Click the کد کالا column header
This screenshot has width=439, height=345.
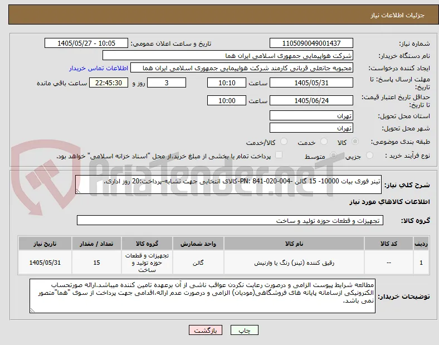click(x=389, y=244)
